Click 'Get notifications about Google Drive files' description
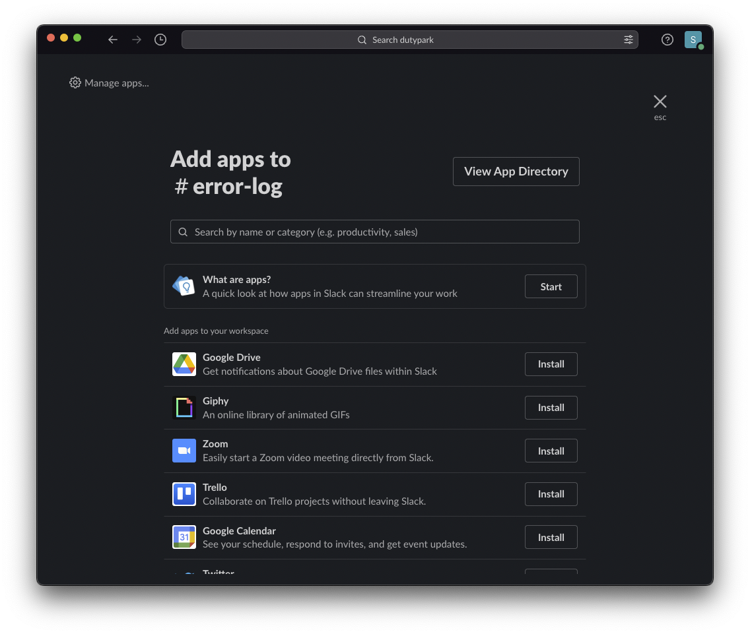The width and height of the screenshot is (750, 634). pyautogui.click(x=320, y=371)
